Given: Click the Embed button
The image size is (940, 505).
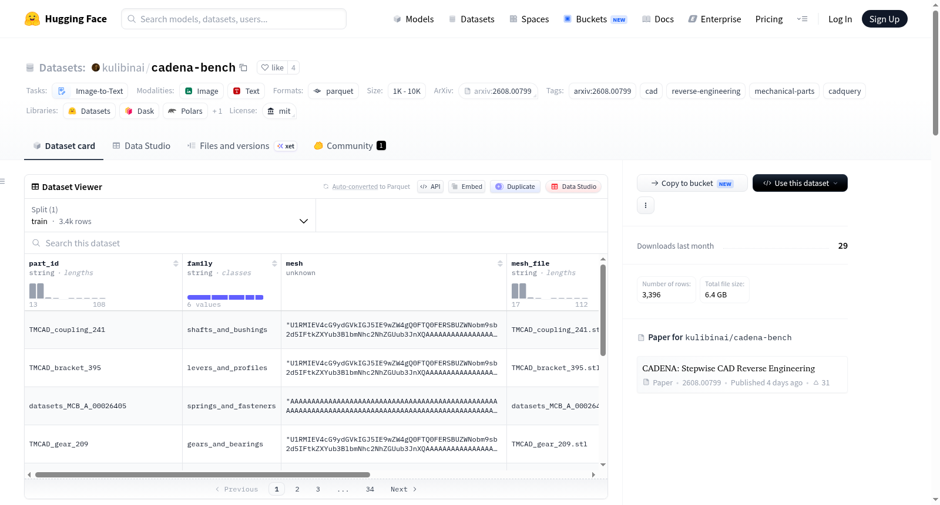Looking at the screenshot, I should (467, 187).
